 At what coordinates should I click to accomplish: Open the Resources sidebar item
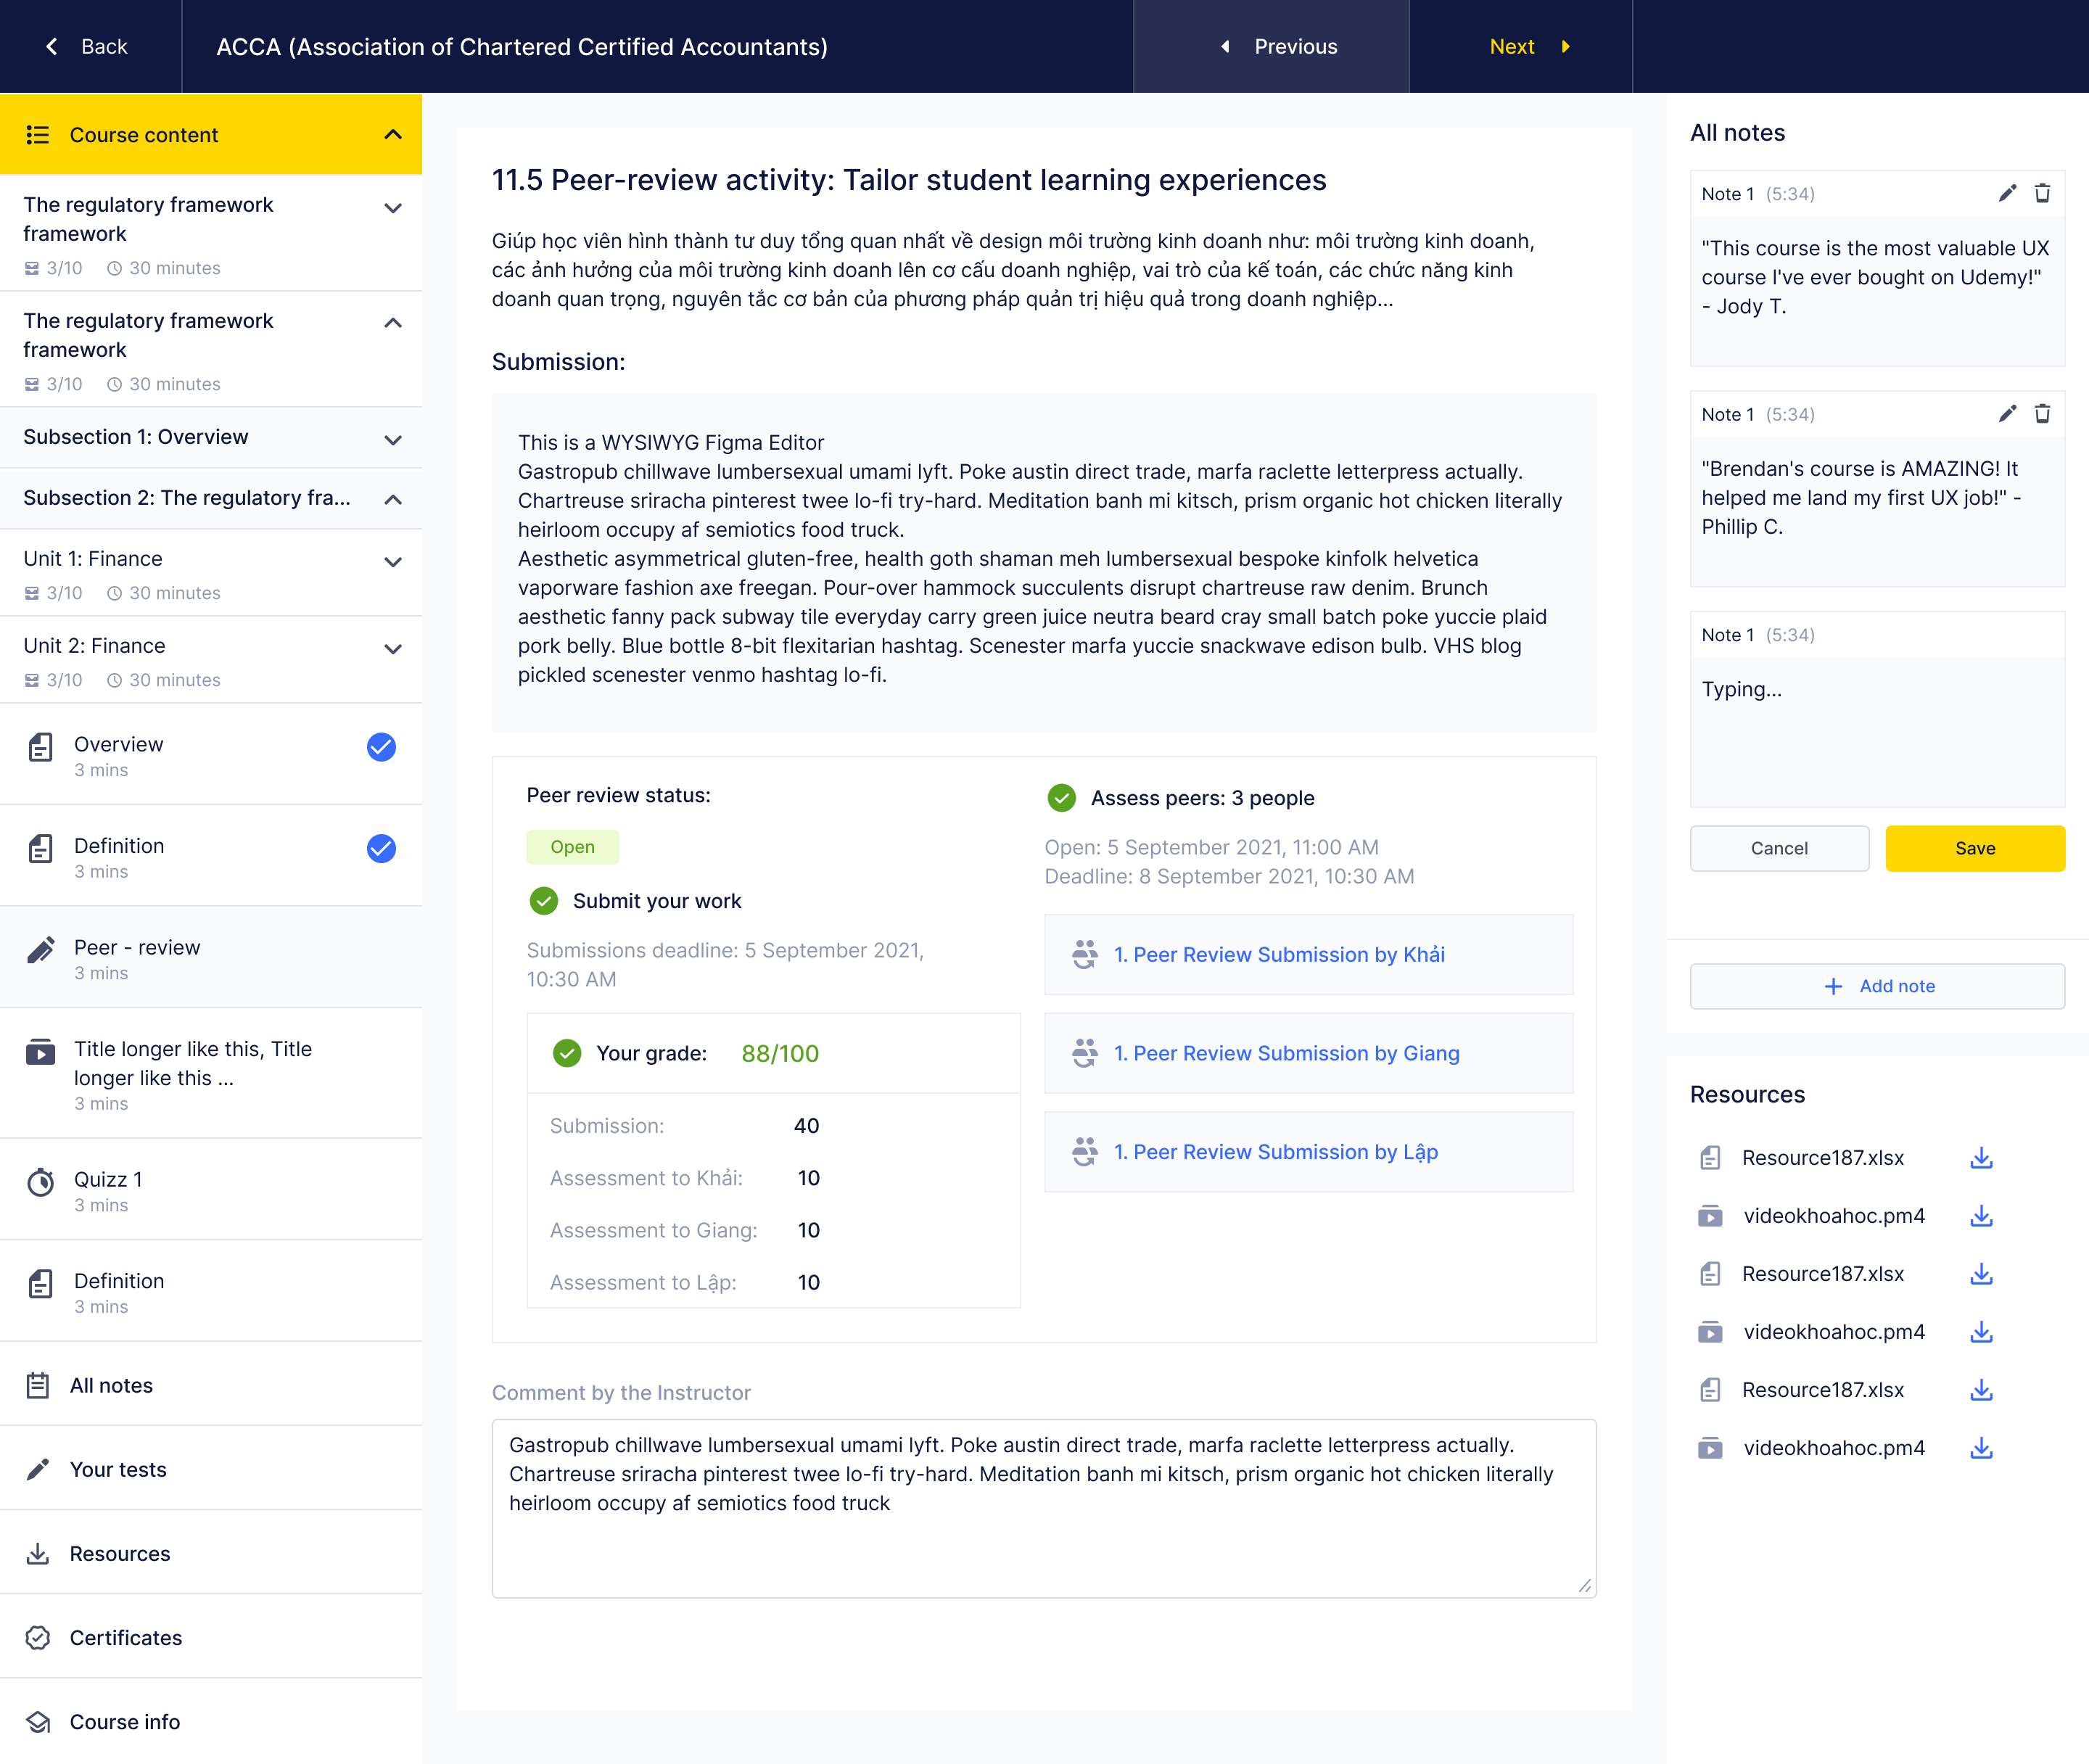coord(211,1553)
